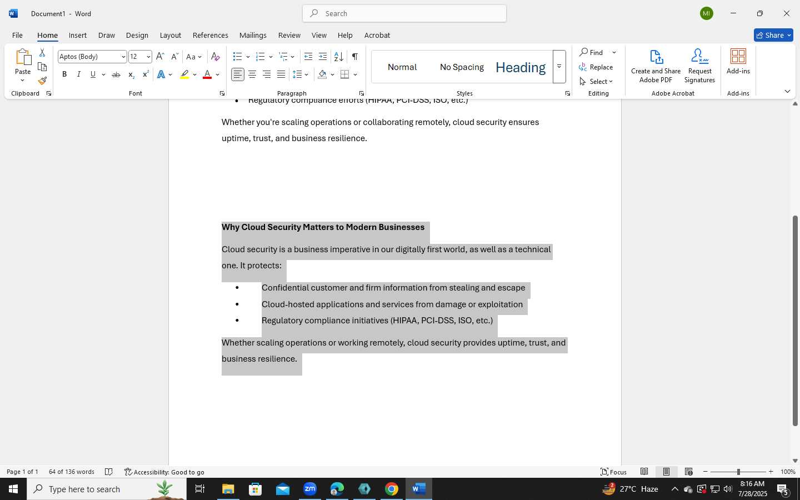The height and width of the screenshot is (500, 800).
Task: Collapse the ribbon with the chevron
Action: (x=787, y=91)
